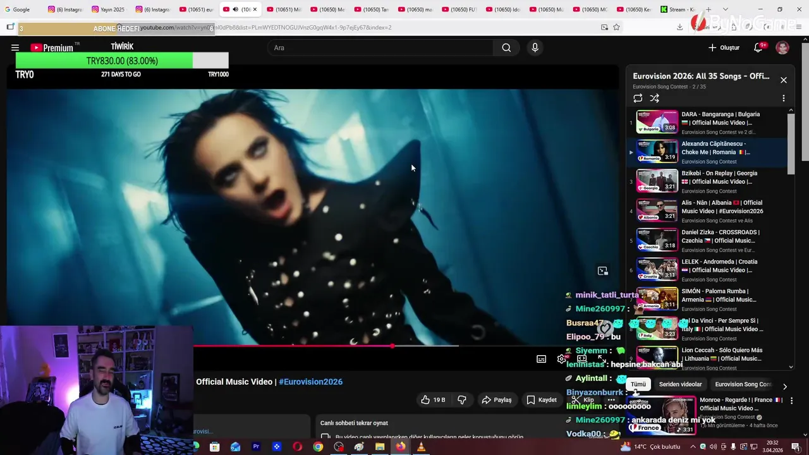Open Adobe Premiere Pro from the taskbar
Screen dimensions: 809x455
[x=256, y=447]
